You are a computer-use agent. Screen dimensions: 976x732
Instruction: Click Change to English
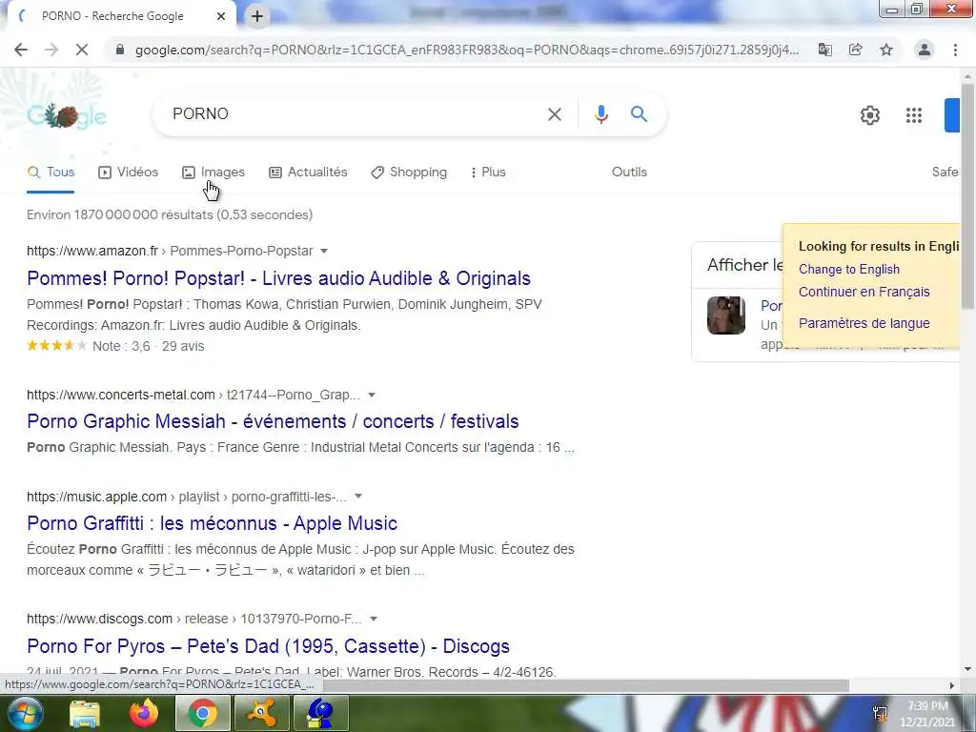[x=849, y=269]
